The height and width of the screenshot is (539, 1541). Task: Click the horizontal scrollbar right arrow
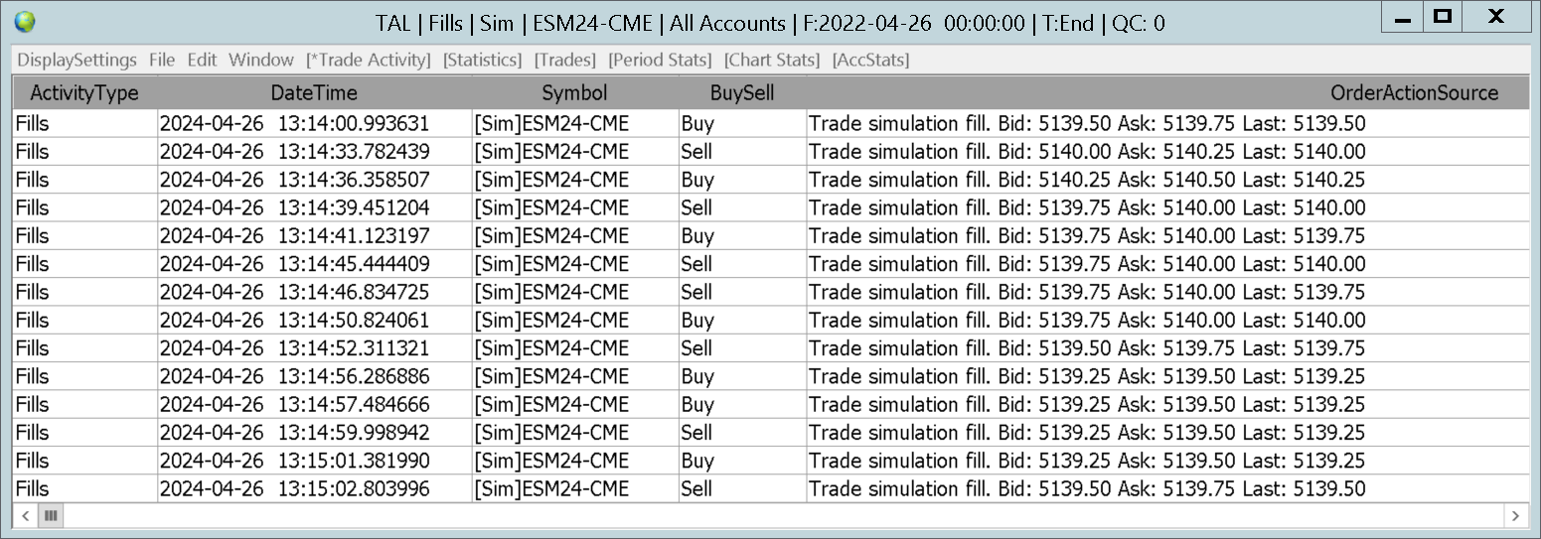(x=1515, y=516)
